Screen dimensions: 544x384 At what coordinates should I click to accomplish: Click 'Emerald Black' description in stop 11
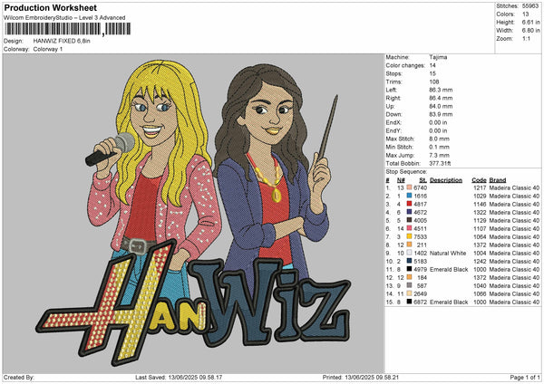point(449,269)
